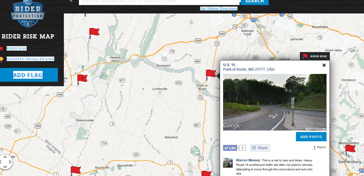
Task: Open the Get Riding Directions link
Action: pyautogui.click(x=219, y=8)
